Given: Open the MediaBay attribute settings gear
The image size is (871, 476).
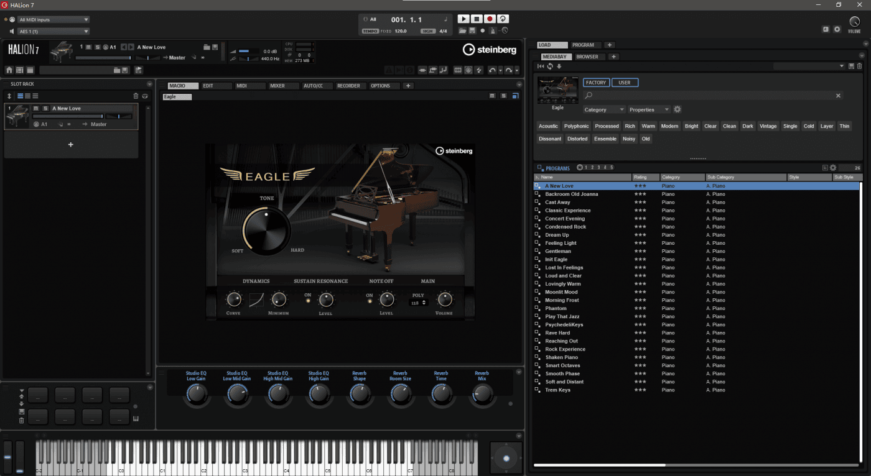Looking at the screenshot, I should point(678,109).
